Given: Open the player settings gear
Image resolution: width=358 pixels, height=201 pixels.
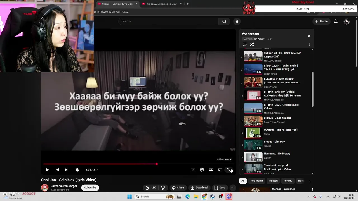Looking at the screenshot, I should coord(202,170).
